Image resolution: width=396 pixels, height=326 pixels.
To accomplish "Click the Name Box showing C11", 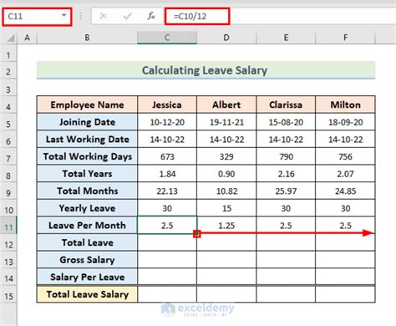I will click(x=37, y=17).
